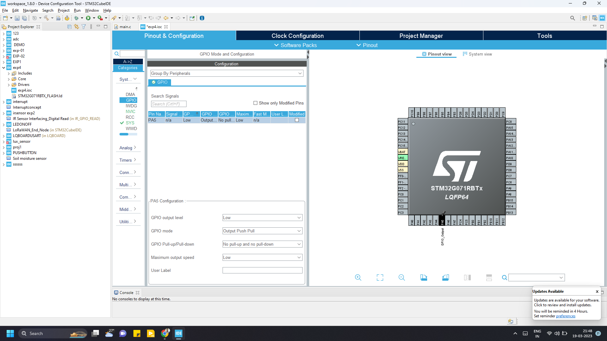This screenshot has width=607, height=341.
Task: Click the blue scrollbar under WWD
Action: pyautogui.click(x=124, y=134)
